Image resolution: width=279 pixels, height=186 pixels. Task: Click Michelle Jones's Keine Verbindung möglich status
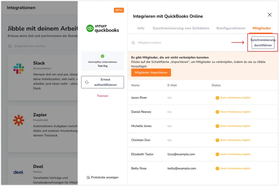click(235, 126)
